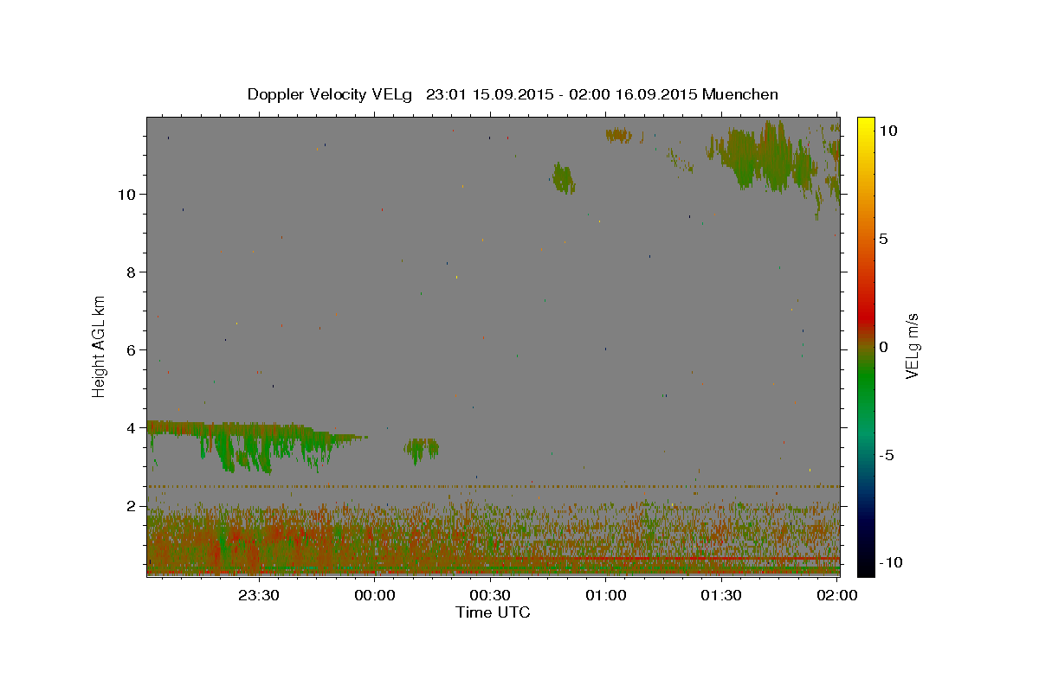Click the 01:00 time tick label
The image size is (1039, 692).
coord(605,595)
